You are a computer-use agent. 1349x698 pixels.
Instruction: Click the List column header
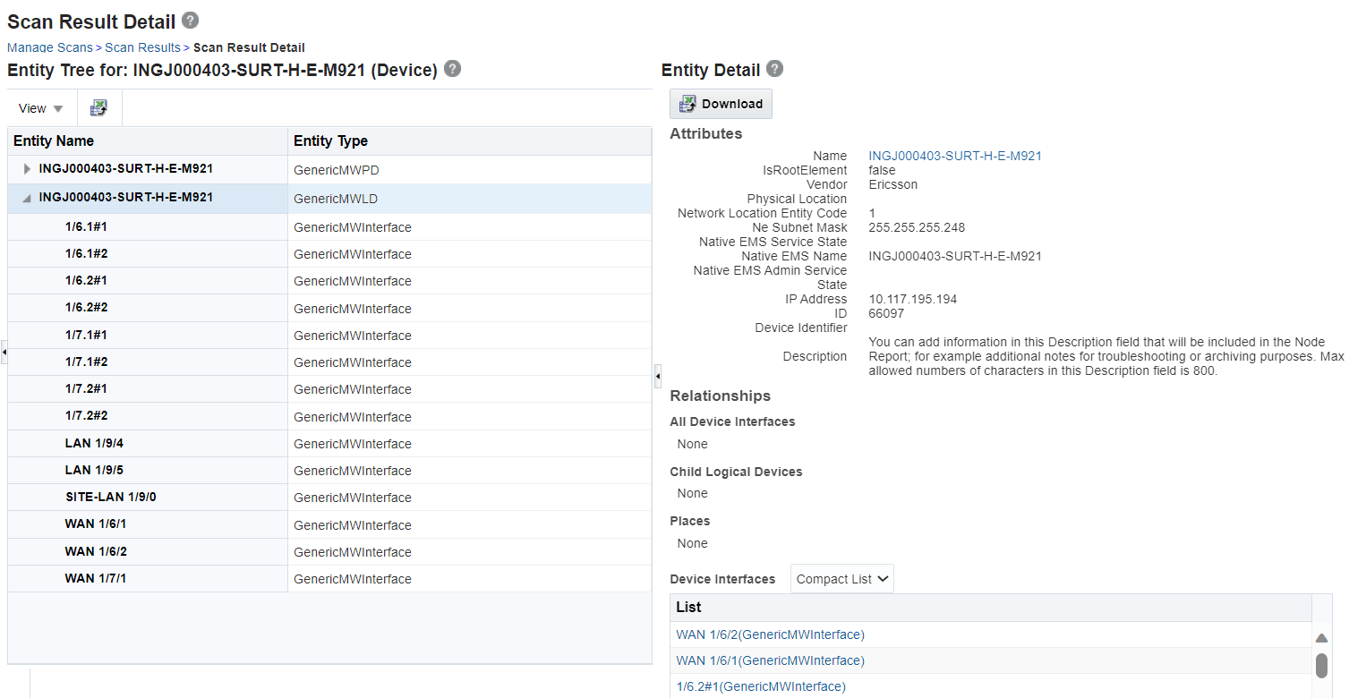pos(990,608)
